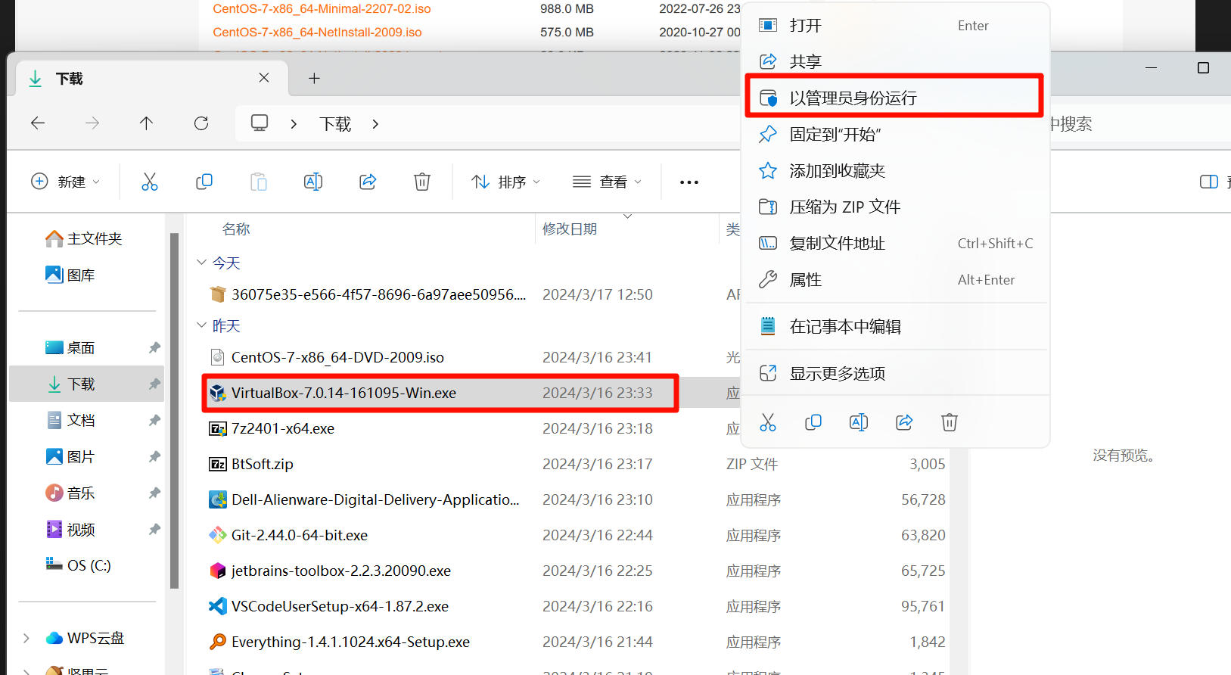Choose 压缩为 ZIP 文件 from context menu

point(897,207)
